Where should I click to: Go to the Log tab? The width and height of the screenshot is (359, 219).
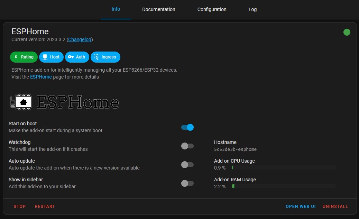(x=252, y=9)
